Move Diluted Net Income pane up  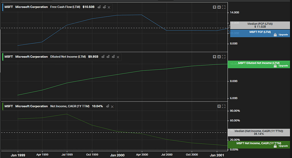[215, 57]
